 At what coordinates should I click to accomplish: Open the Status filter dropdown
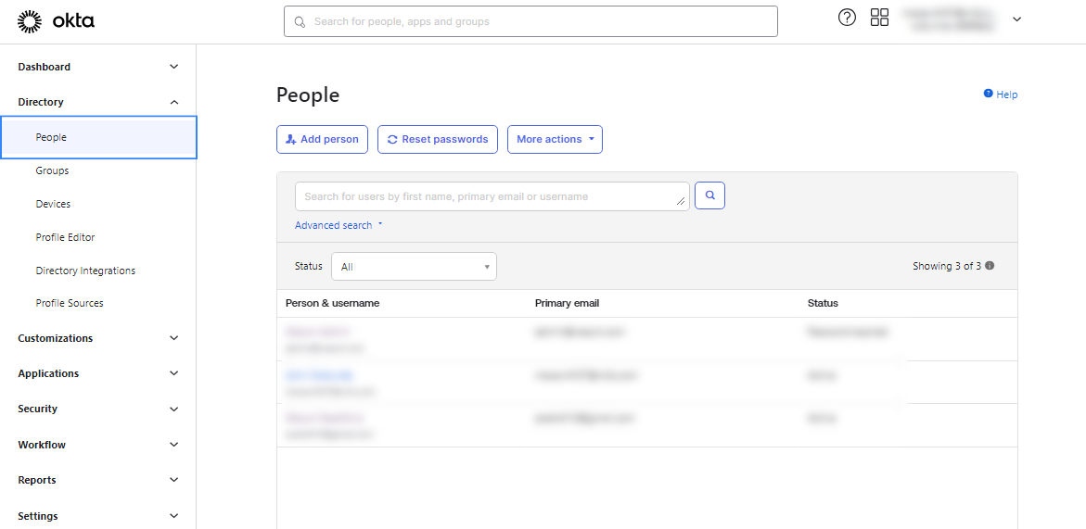point(414,267)
